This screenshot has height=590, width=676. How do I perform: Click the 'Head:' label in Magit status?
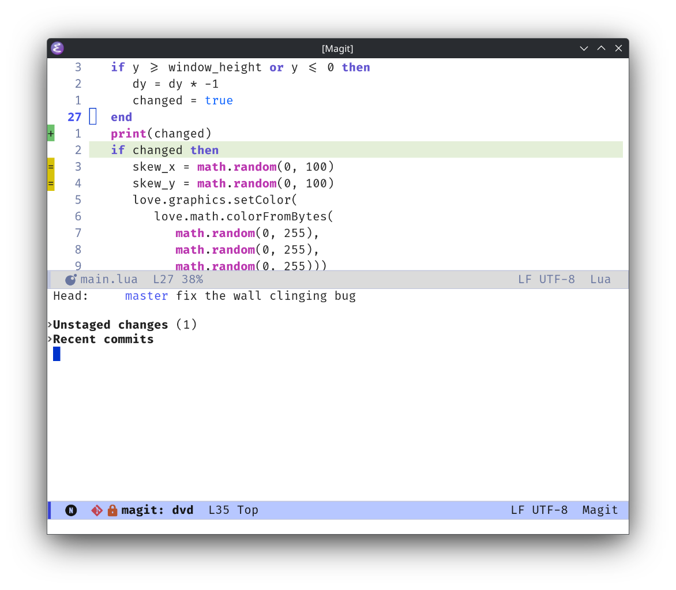[71, 296]
